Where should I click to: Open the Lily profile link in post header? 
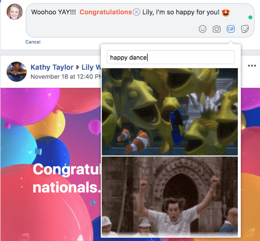point(91,67)
